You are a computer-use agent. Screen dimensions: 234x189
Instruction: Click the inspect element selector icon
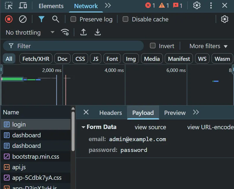pos(9,6)
